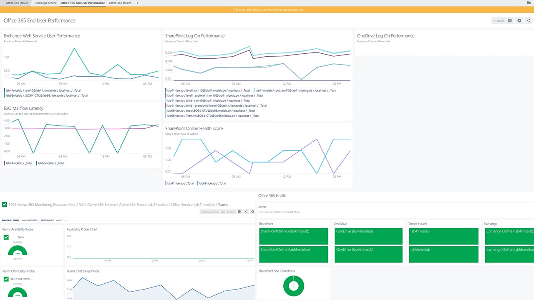This screenshot has width=534, height=300.
Task: Open the 12 hours time range dropdown
Action: coord(499,20)
